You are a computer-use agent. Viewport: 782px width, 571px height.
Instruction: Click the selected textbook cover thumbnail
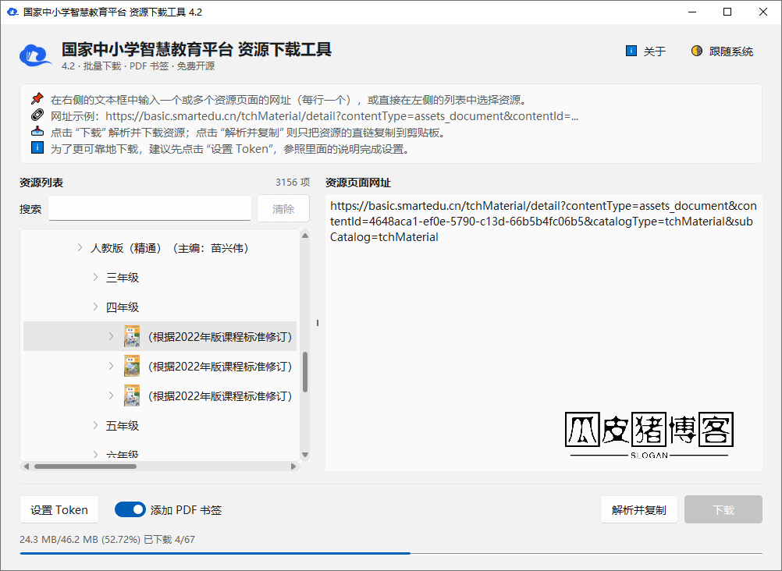tap(132, 337)
